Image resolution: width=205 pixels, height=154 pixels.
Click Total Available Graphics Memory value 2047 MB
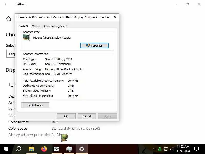coord(73,81)
